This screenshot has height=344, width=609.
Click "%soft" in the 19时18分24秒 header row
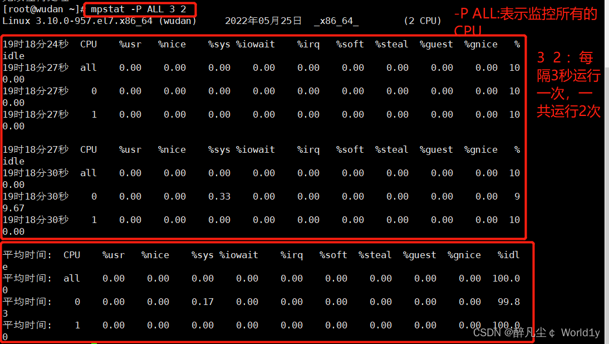pos(350,45)
